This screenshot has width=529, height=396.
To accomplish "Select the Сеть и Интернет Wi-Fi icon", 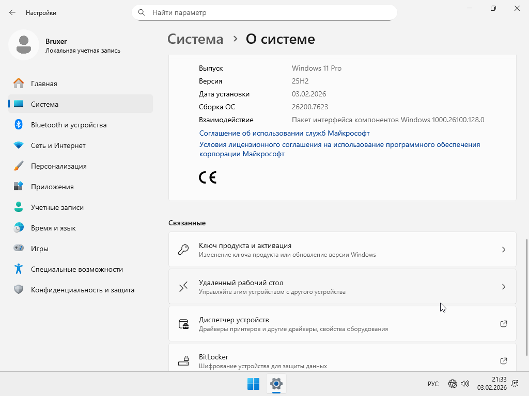I will click(x=19, y=145).
